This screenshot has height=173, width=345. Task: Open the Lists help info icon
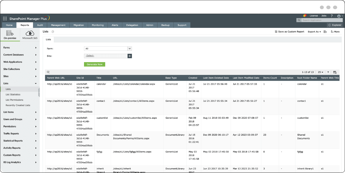click(x=53, y=32)
